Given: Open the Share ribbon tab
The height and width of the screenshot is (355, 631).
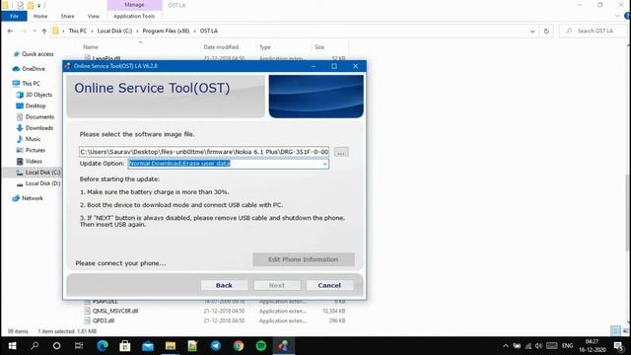Looking at the screenshot, I should [x=68, y=16].
